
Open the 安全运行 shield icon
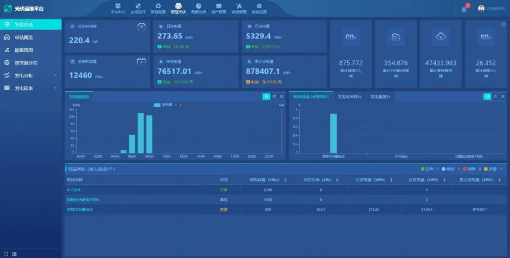point(138,6)
